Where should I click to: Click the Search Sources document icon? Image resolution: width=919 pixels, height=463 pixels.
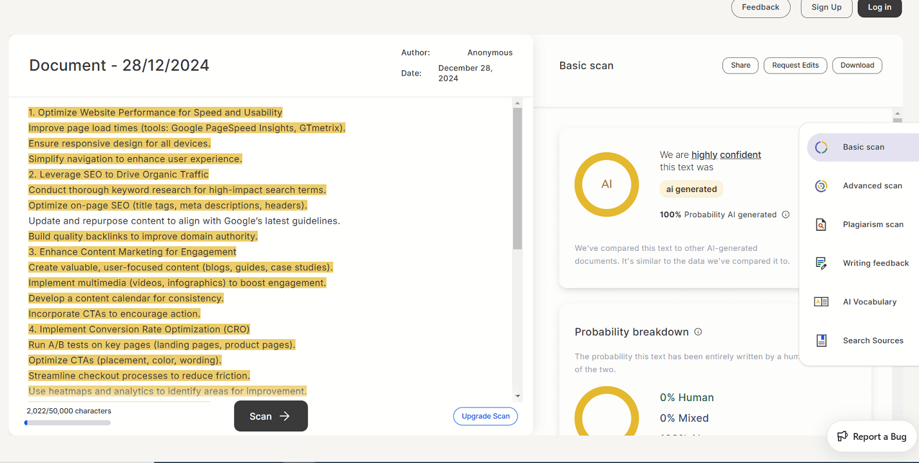tap(821, 340)
